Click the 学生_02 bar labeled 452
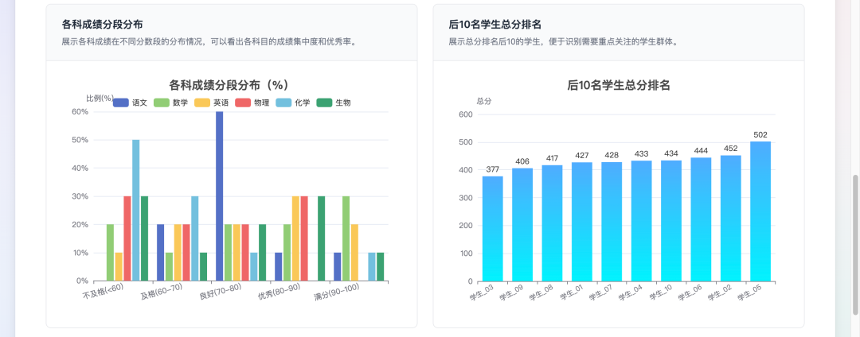The width and height of the screenshot is (860, 337). coord(730,219)
